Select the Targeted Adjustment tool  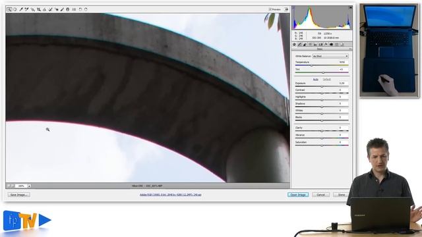32,9
